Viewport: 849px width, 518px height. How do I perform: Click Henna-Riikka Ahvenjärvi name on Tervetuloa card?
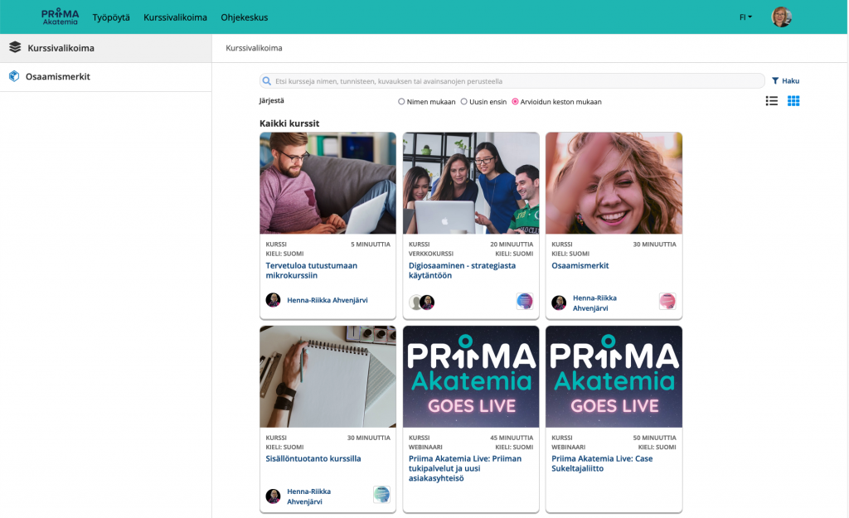click(327, 300)
